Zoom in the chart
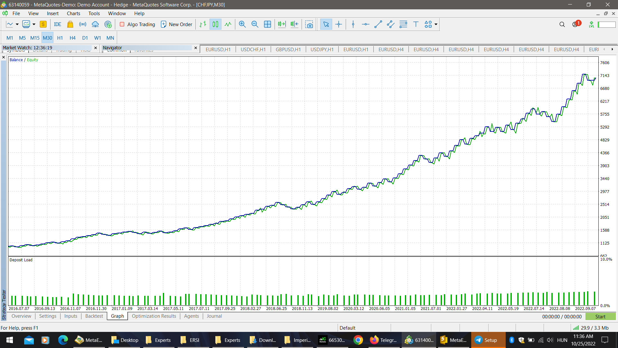 (242, 24)
